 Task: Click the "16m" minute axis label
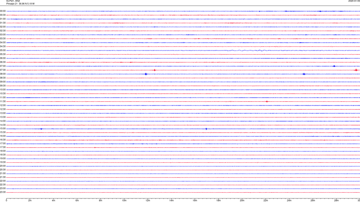point(195,201)
